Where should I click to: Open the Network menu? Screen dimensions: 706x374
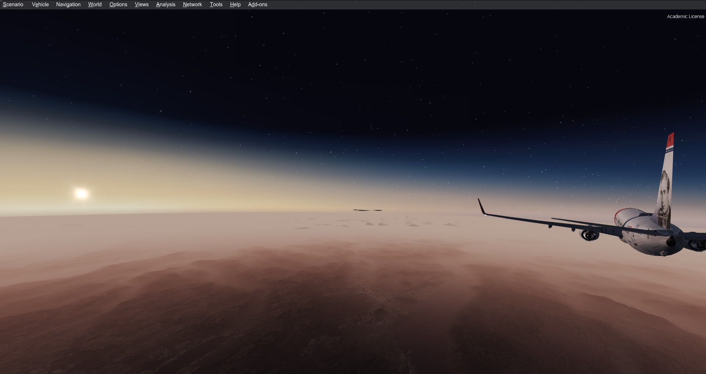pyautogui.click(x=192, y=4)
